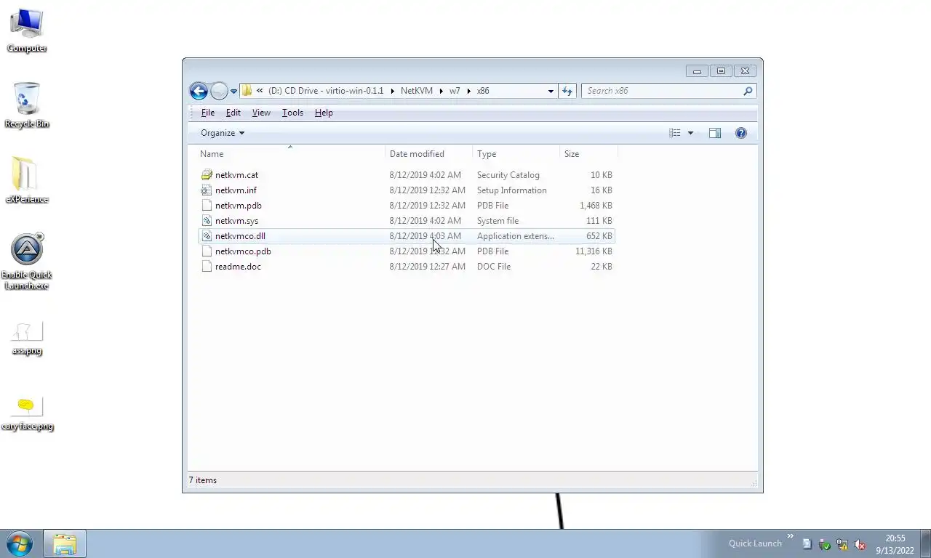Image resolution: width=931 pixels, height=558 pixels.
Task: Open the Computer desktop icon
Action: 27,31
